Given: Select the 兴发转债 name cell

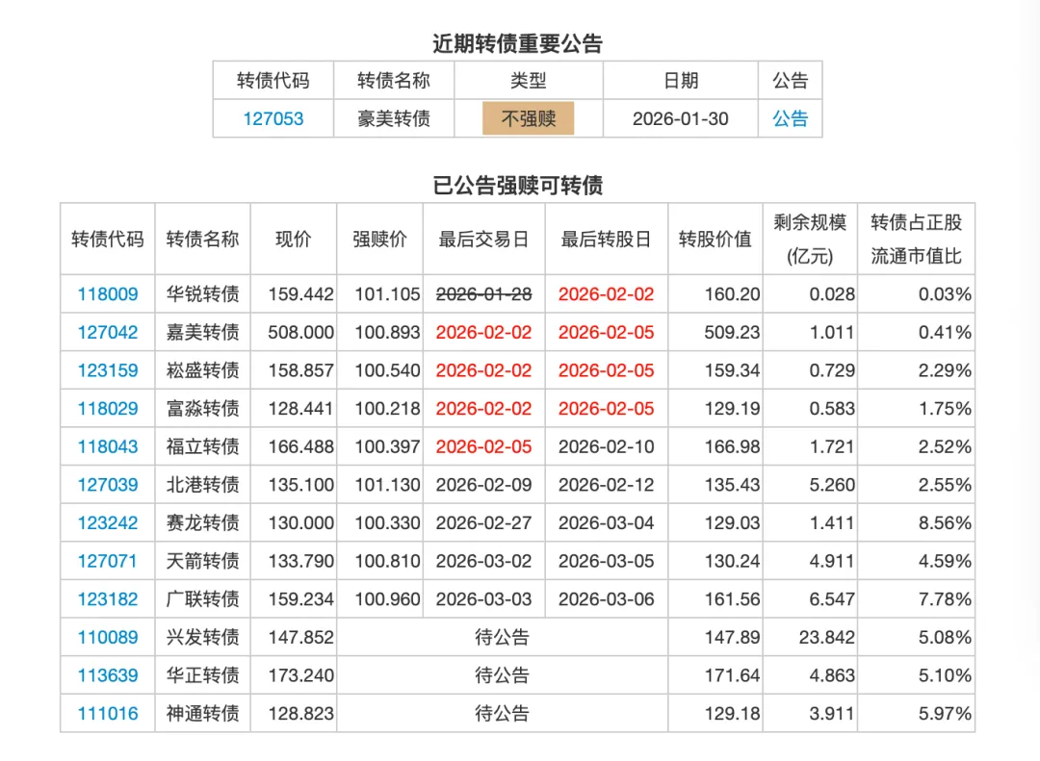Looking at the screenshot, I should pos(202,637).
